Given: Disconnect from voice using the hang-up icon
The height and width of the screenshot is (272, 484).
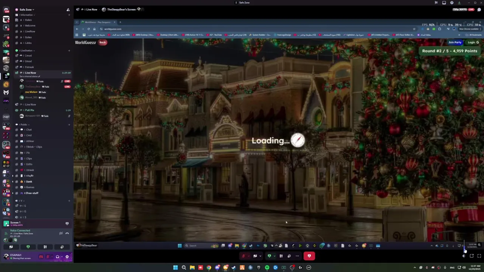Looking at the screenshot, I should pos(67,233).
